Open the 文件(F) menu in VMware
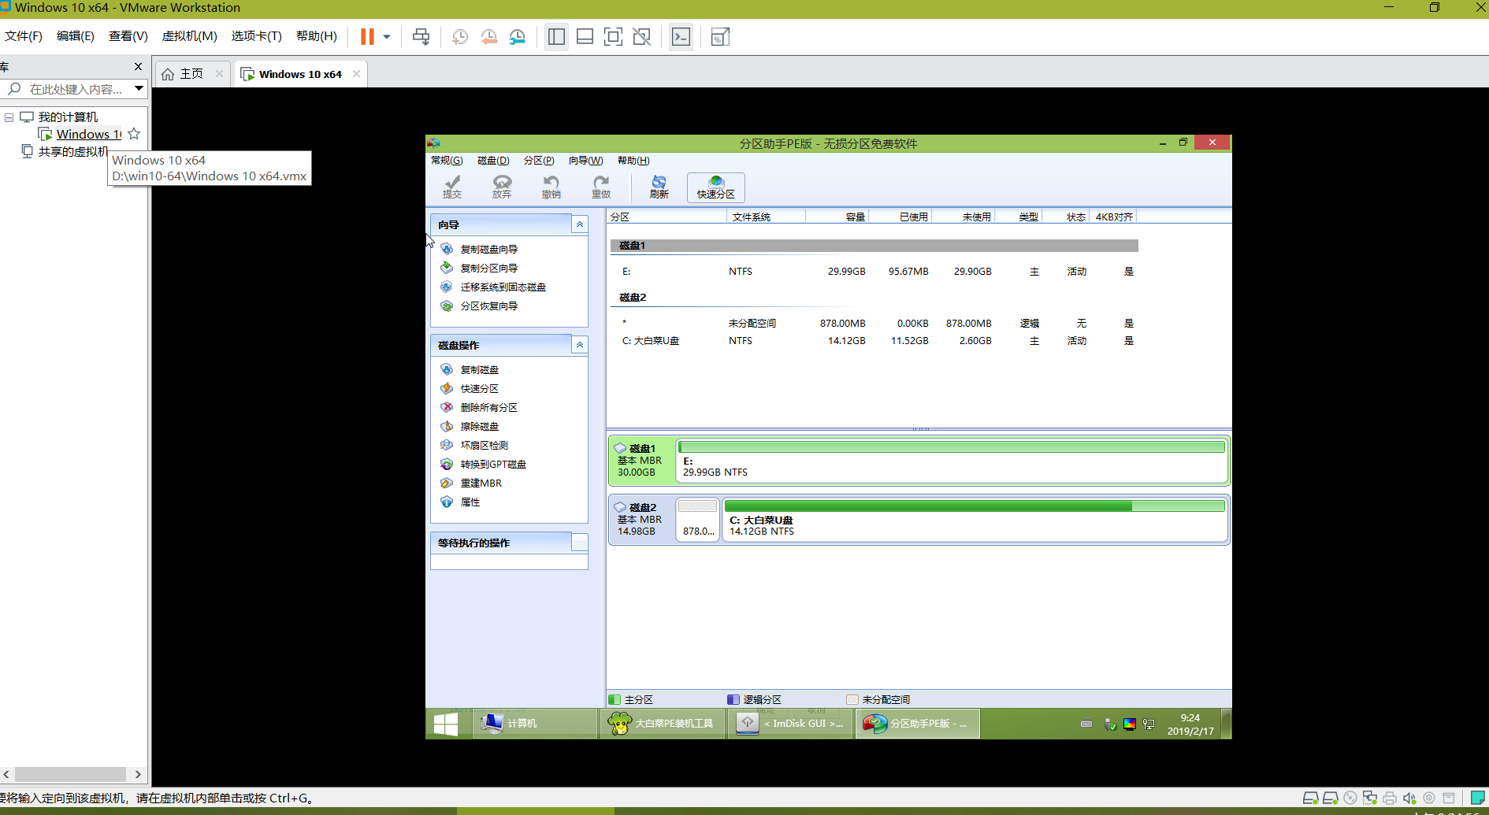Image resolution: width=1489 pixels, height=815 pixels. click(24, 36)
